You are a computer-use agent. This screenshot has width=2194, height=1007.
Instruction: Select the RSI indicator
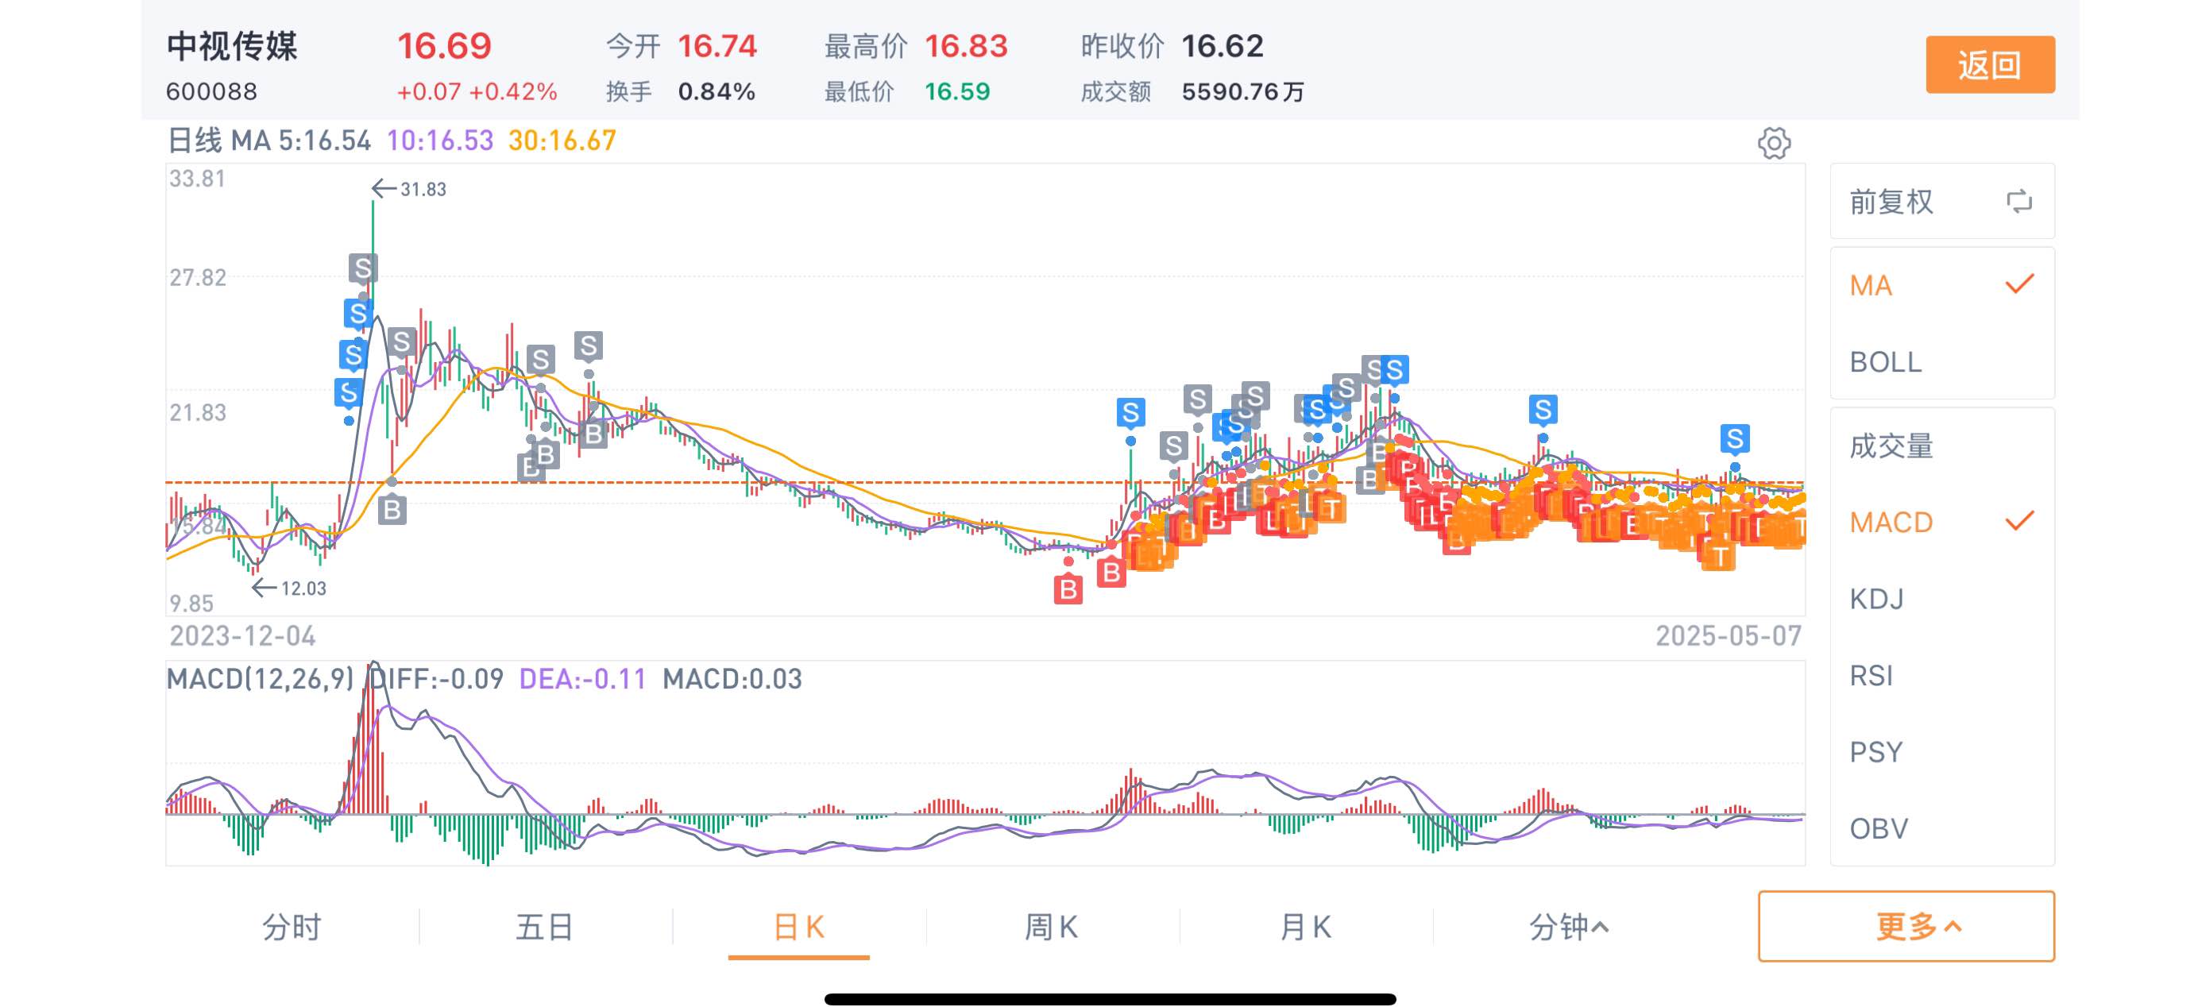pyautogui.click(x=1942, y=676)
